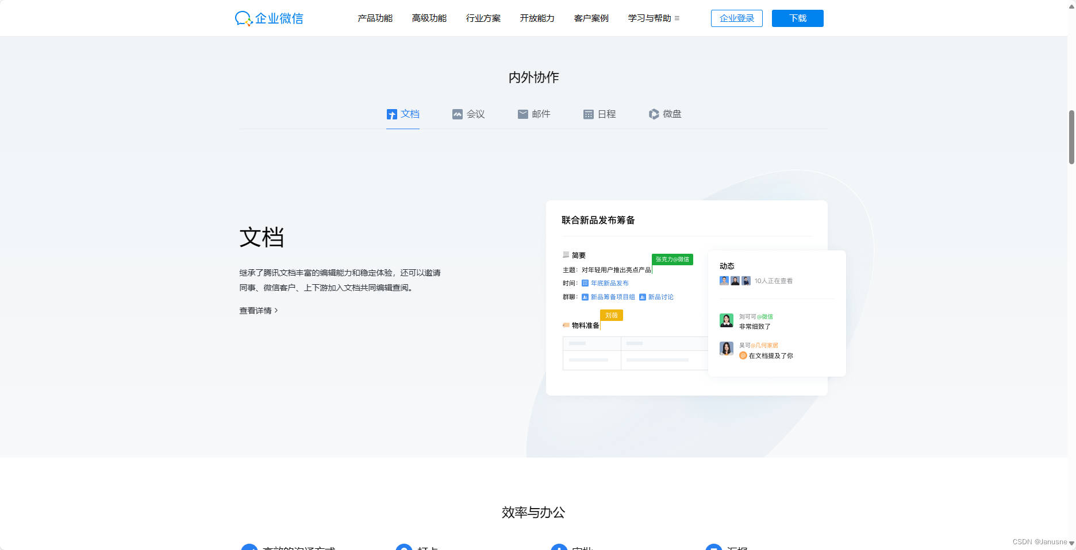Open the 开放能力 menu
This screenshot has height=550, width=1076.
pyautogui.click(x=537, y=18)
